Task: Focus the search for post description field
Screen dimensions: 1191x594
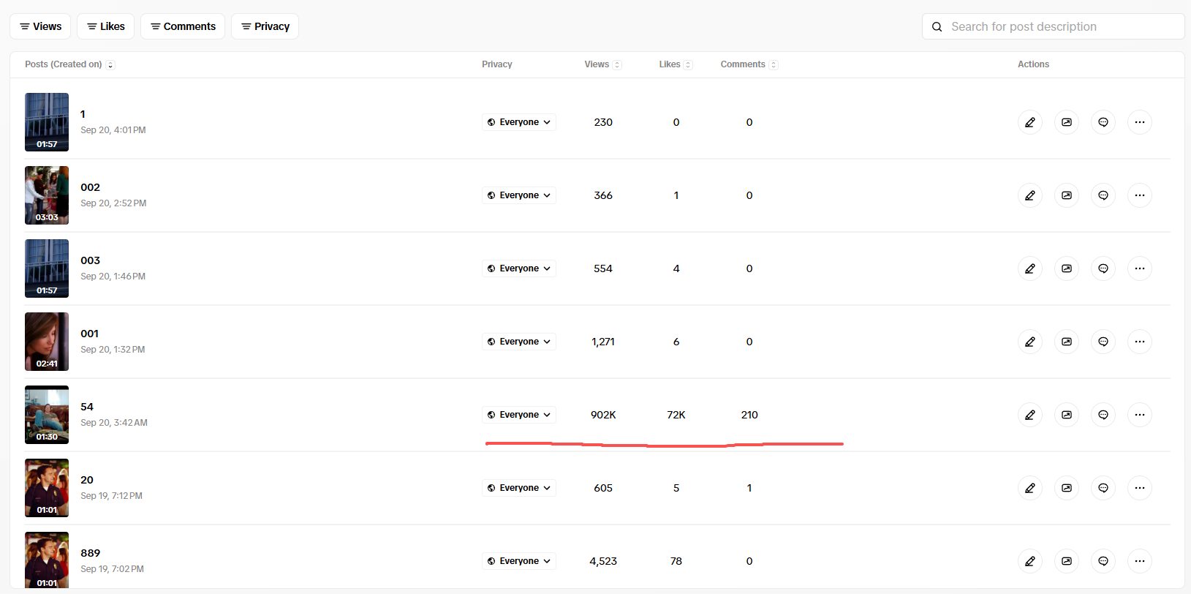Action: tap(1060, 27)
